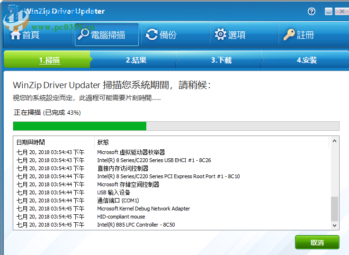Click the scroll up arrow in log list
This screenshot has width=349, height=255.
[334, 141]
